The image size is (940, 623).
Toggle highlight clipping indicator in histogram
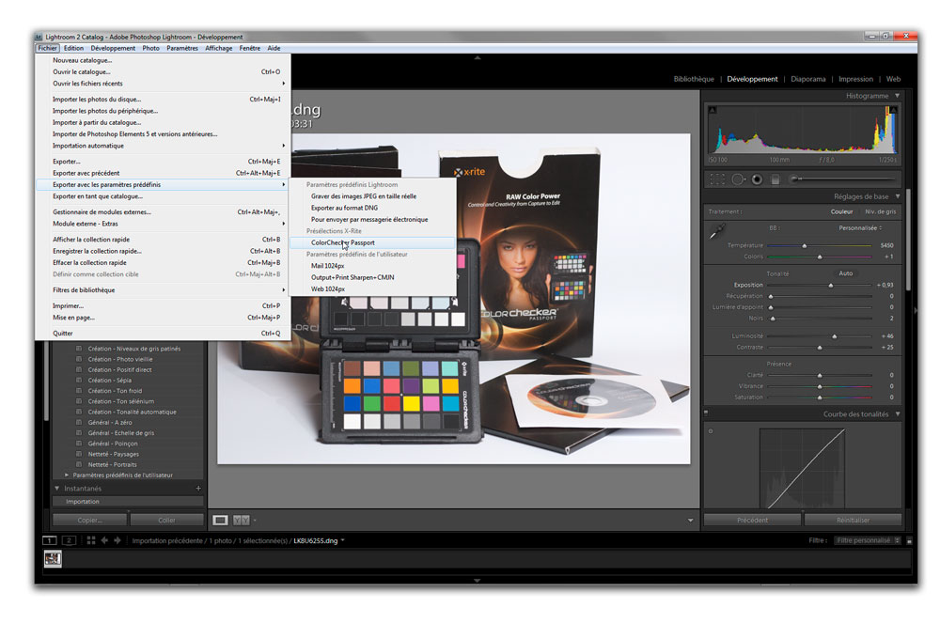pos(893,110)
